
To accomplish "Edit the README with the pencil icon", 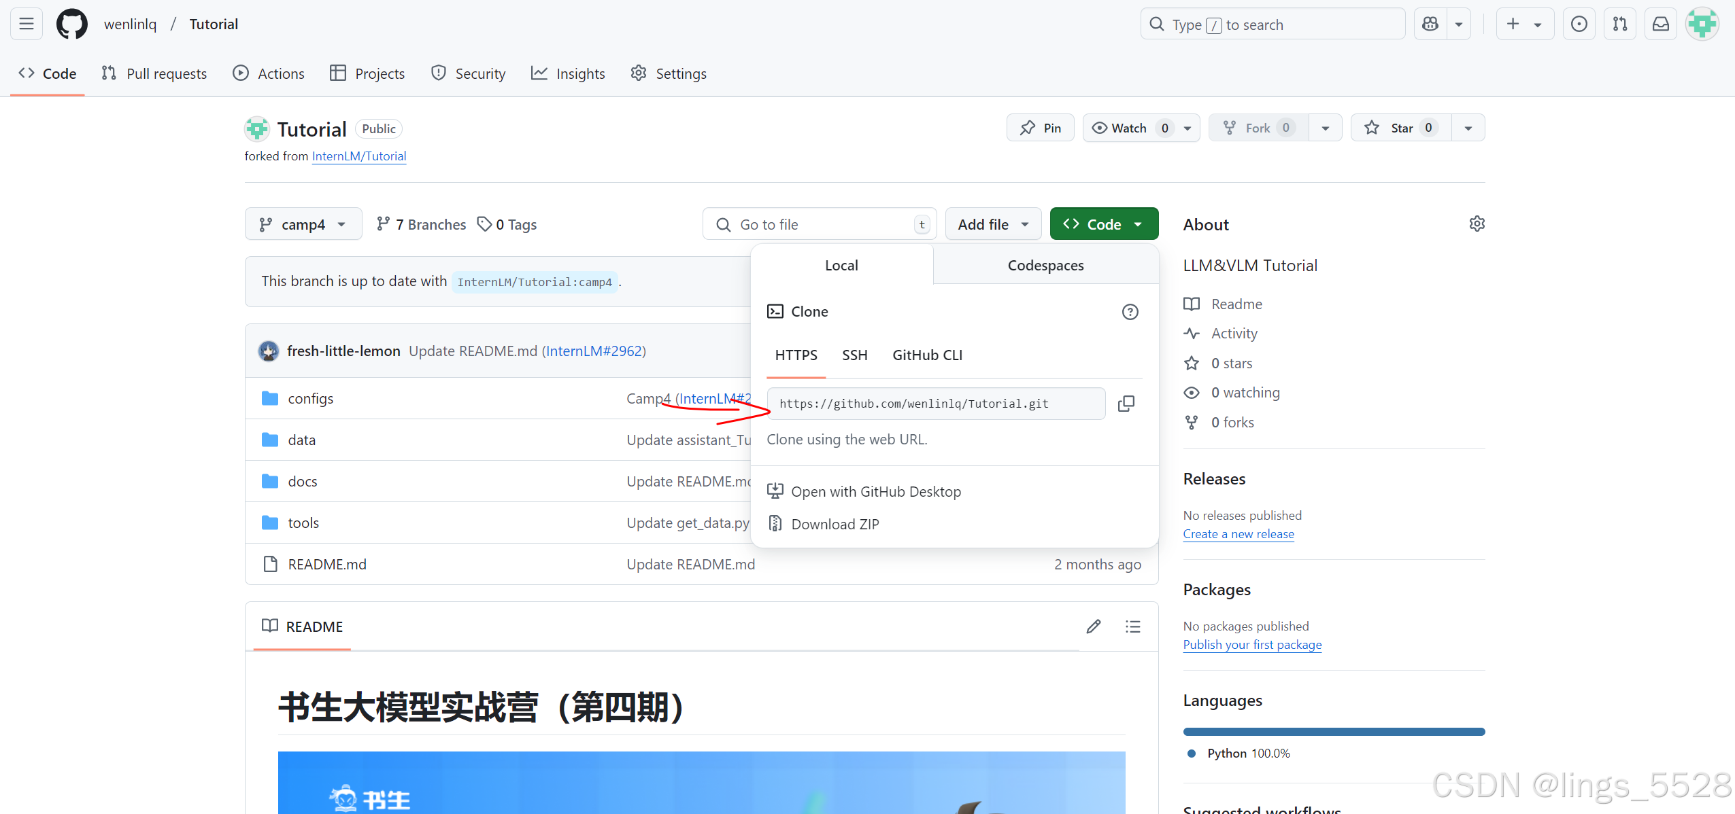I will (1093, 626).
